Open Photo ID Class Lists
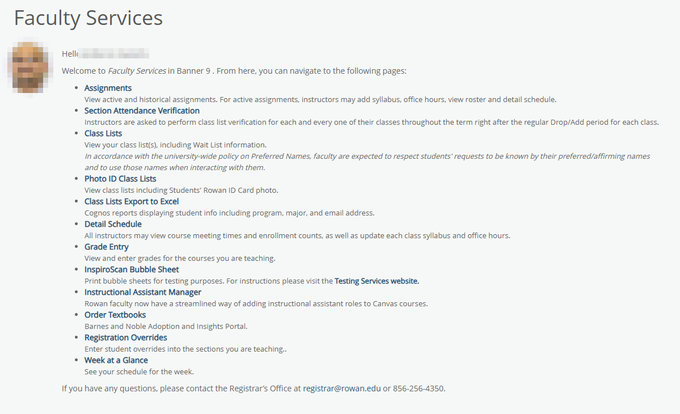Image resolution: width=680 pixels, height=414 pixels. point(120,179)
